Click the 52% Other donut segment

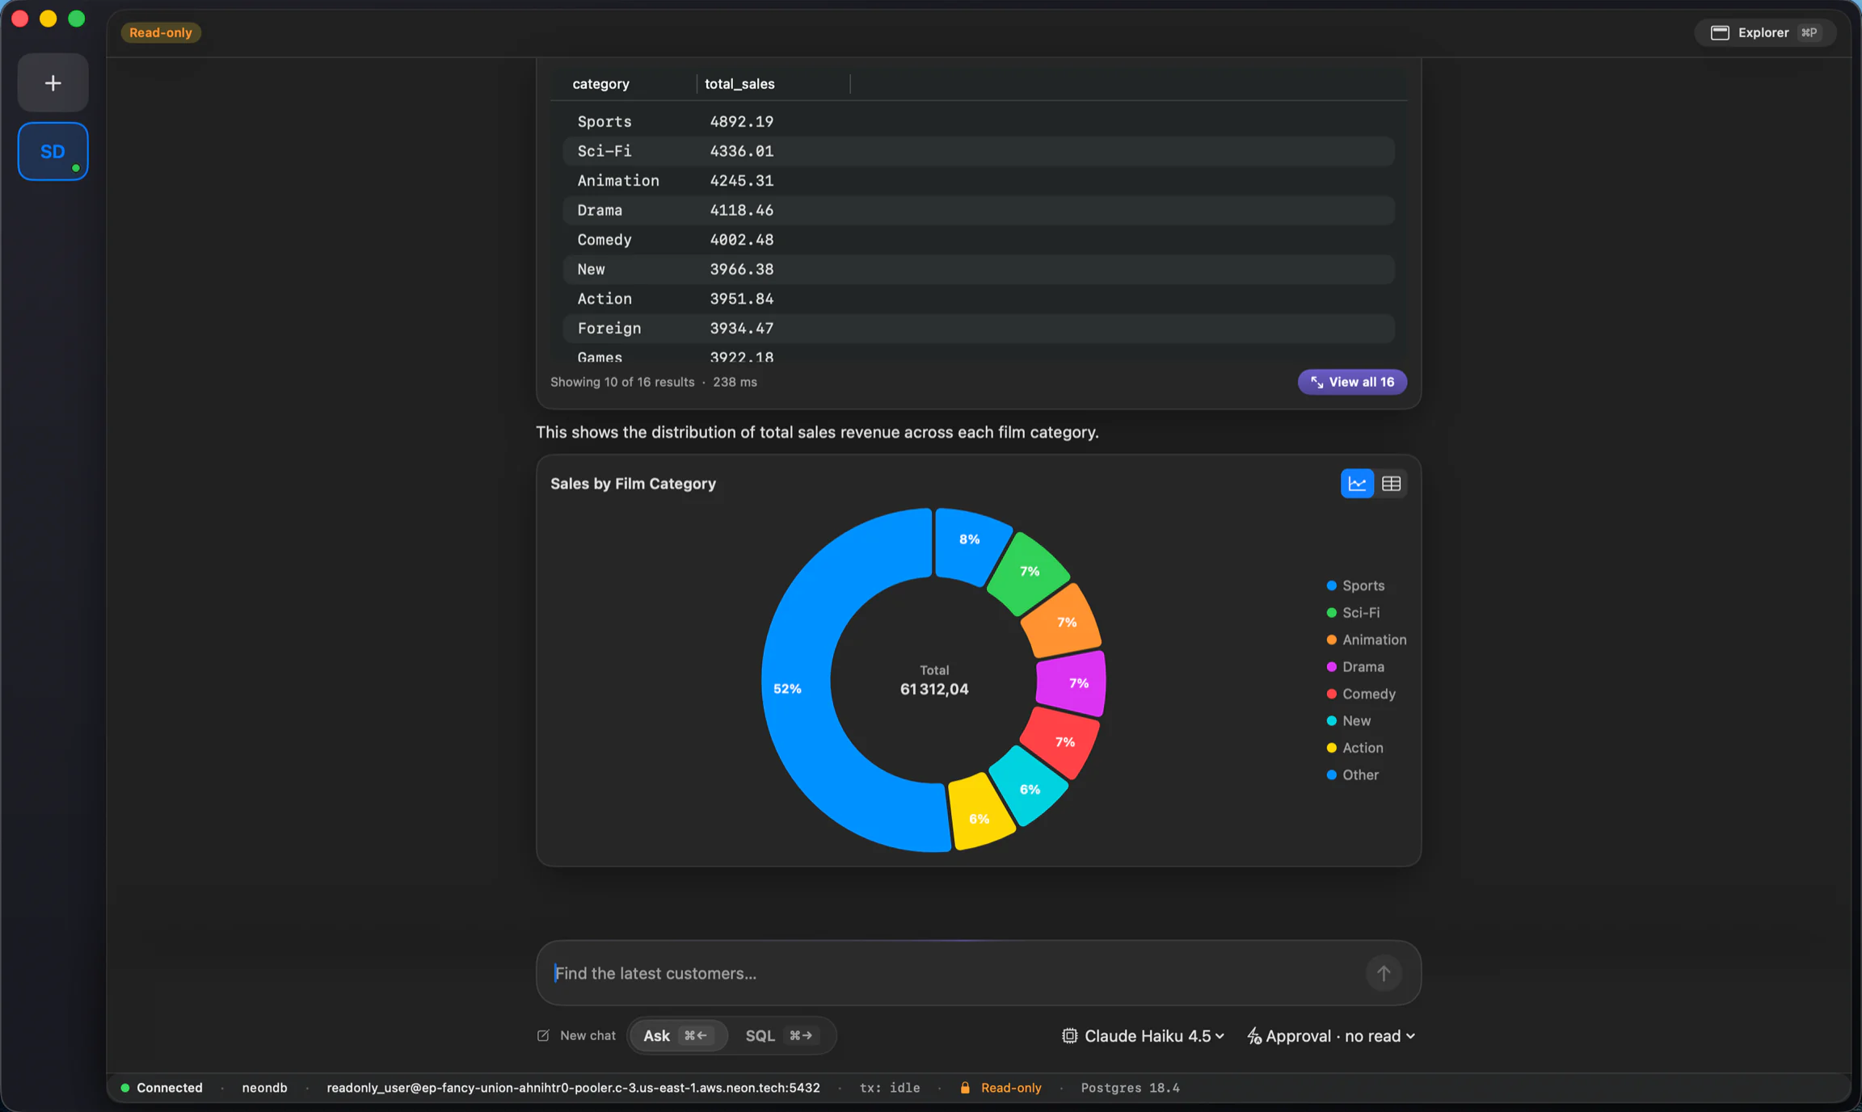(x=796, y=688)
